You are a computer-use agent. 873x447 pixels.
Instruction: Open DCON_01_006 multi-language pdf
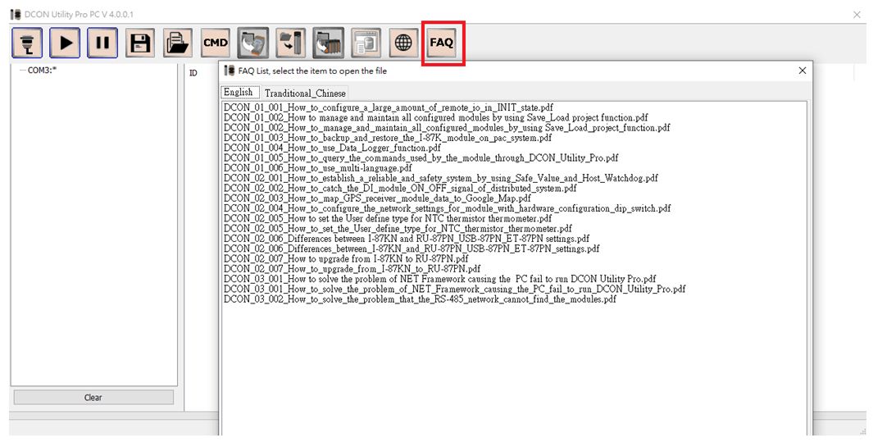[318, 168]
